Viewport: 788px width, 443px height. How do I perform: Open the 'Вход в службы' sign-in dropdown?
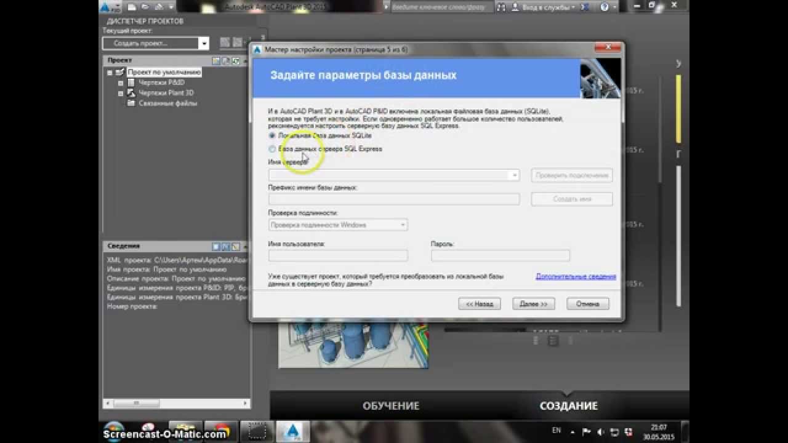click(x=548, y=7)
